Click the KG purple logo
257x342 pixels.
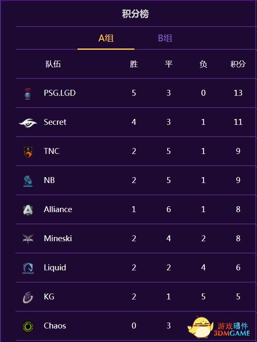pos(28,297)
